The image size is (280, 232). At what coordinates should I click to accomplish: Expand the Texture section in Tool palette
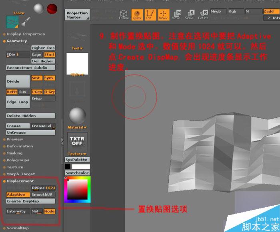click(x=15, y=167)
